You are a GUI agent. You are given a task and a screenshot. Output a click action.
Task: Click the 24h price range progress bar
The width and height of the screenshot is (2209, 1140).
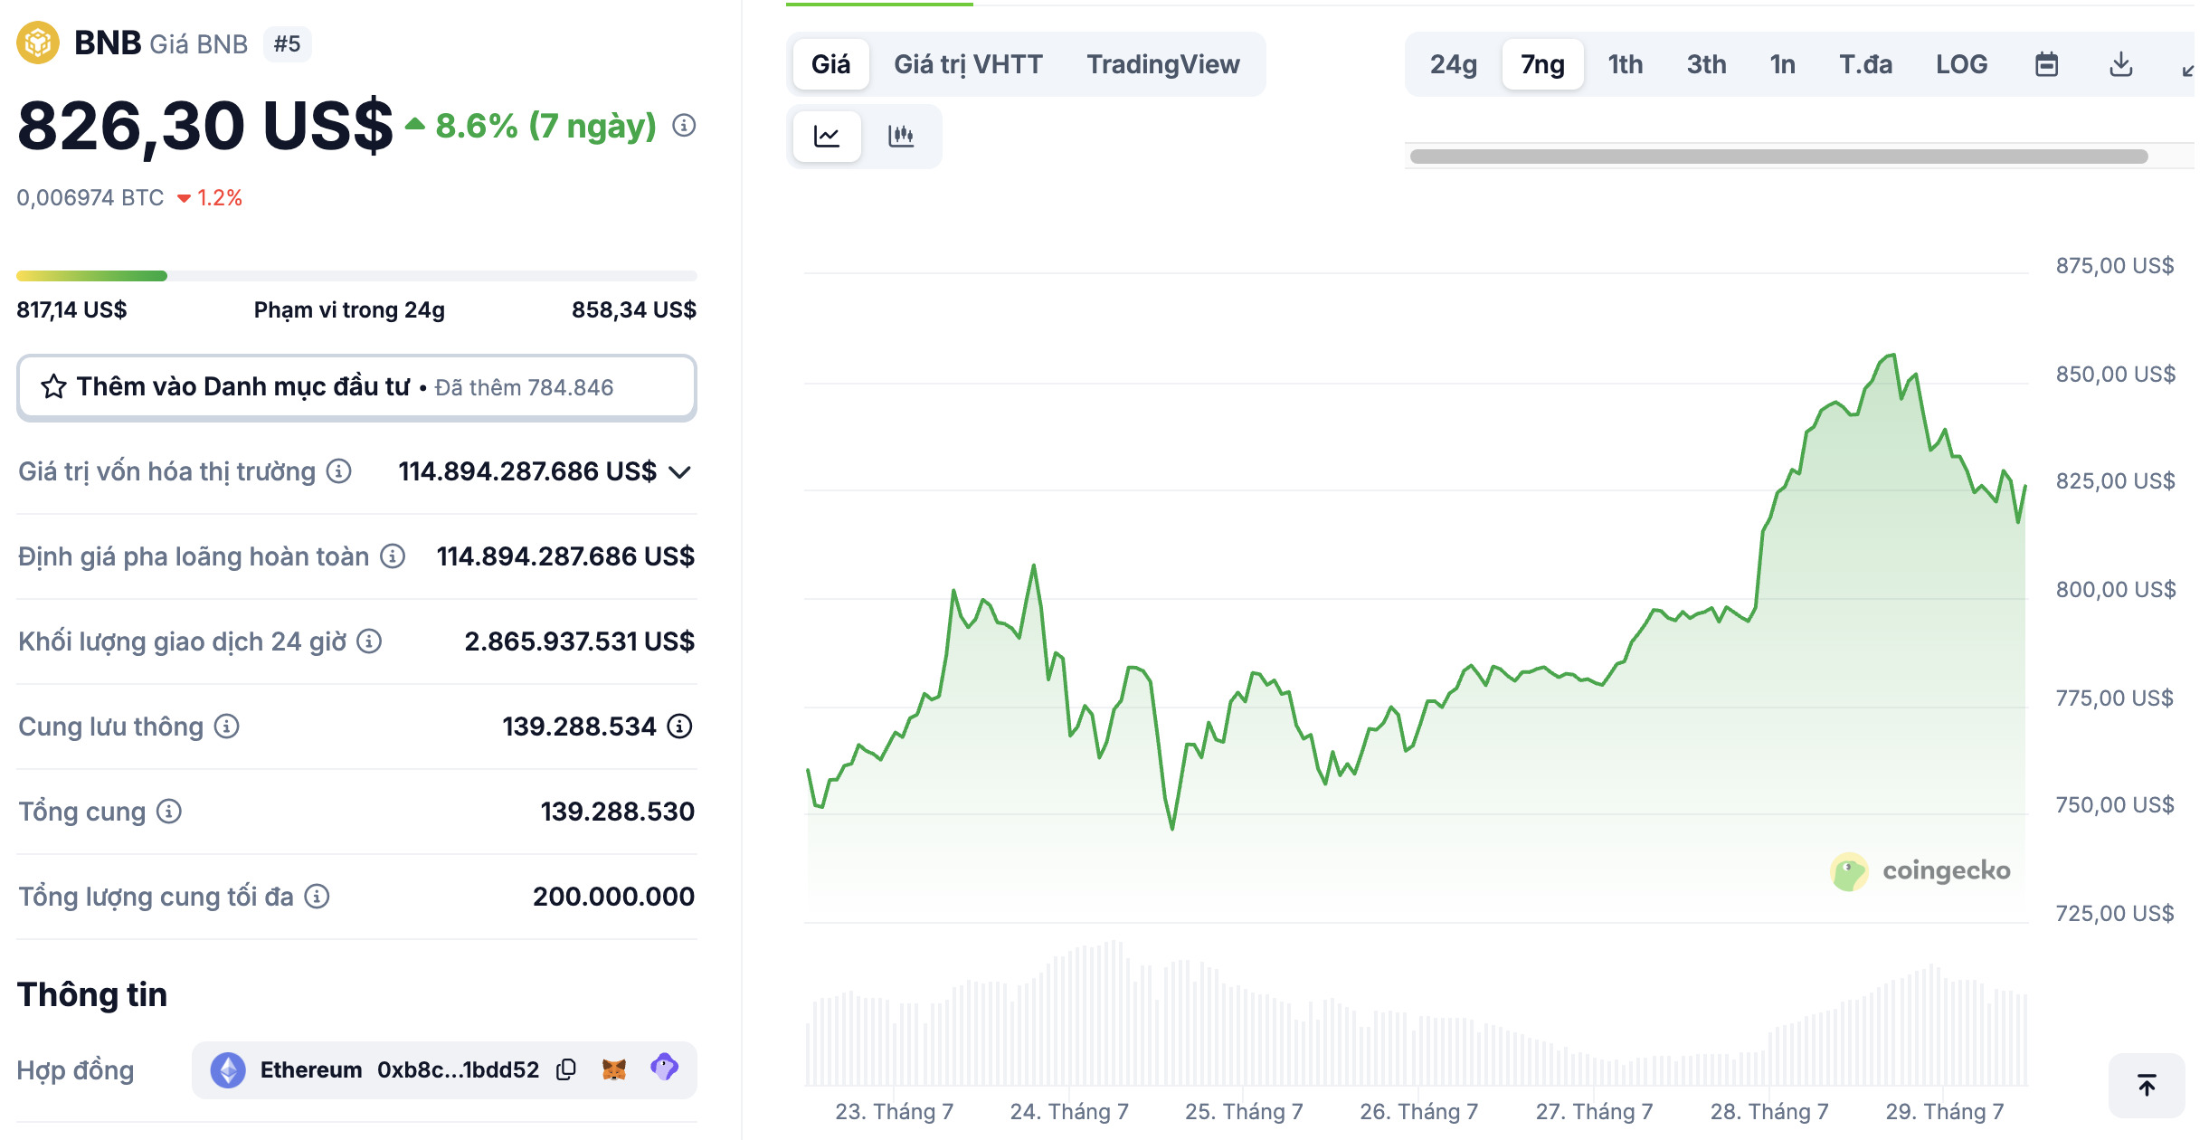pyautogui.click(x=356, y=276)
